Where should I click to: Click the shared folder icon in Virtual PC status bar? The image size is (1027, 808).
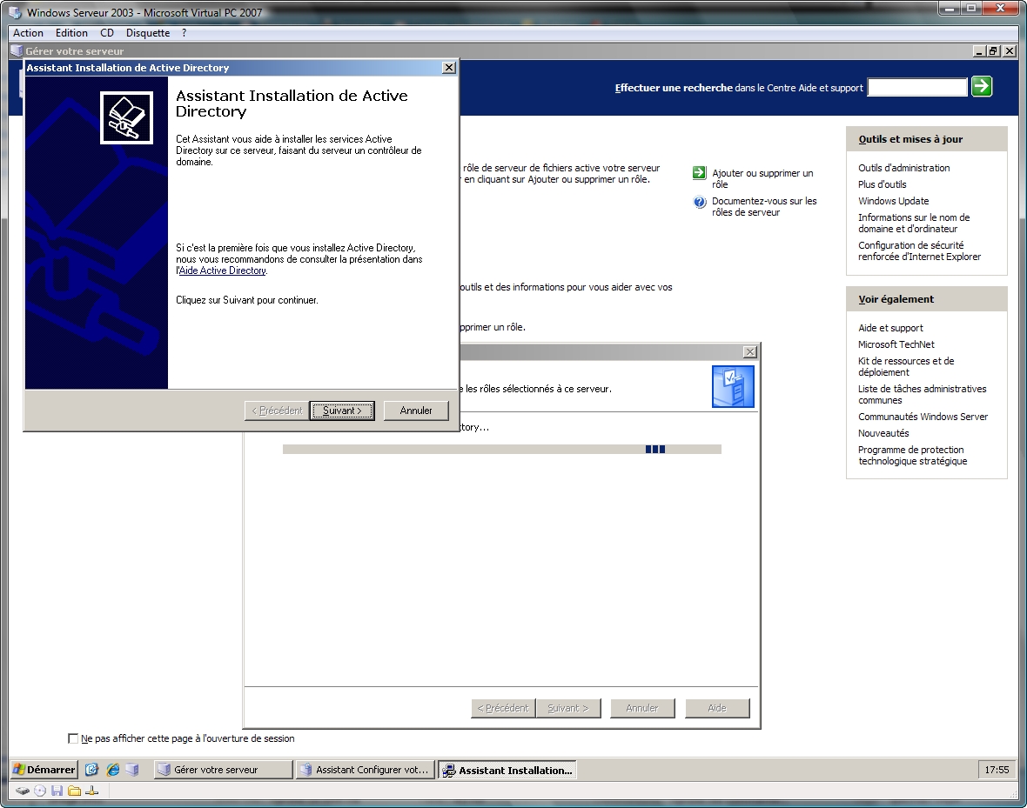[x=74, y=791]
